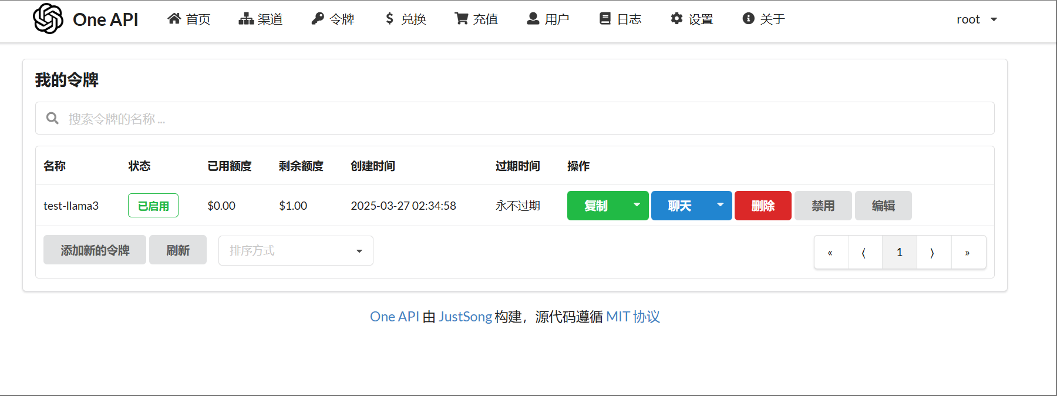Open the 关于 about menu item
Viewport: 1057px width, 396px height.
pos(763,19)
